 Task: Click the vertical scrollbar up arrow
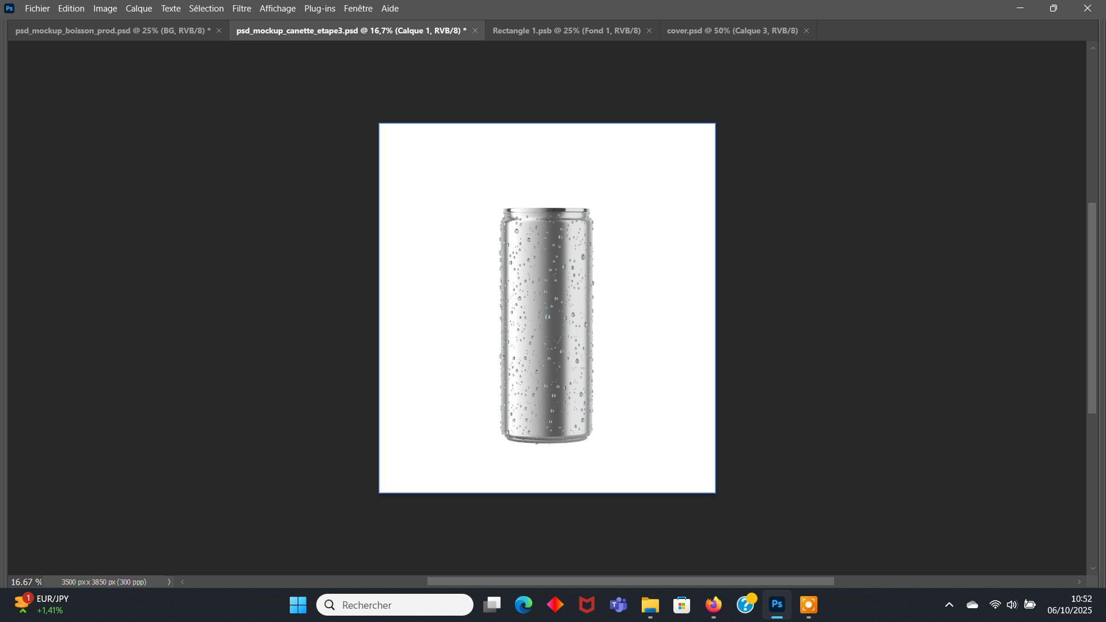coord(1093,48)
